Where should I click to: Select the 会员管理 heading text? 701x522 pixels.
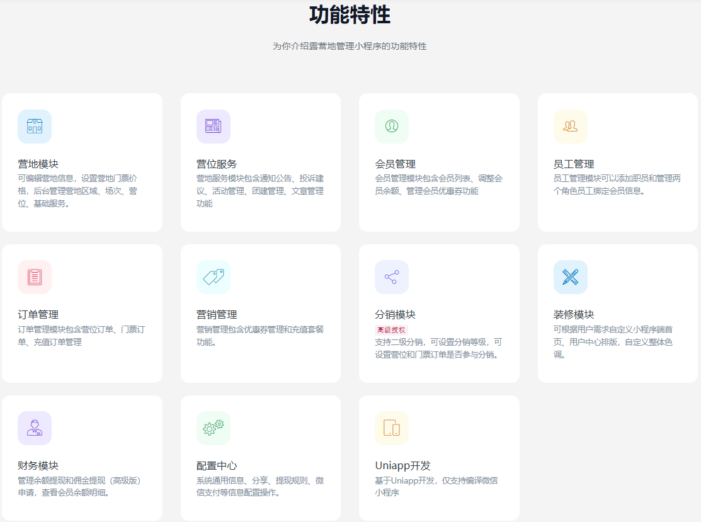[395, 164]
